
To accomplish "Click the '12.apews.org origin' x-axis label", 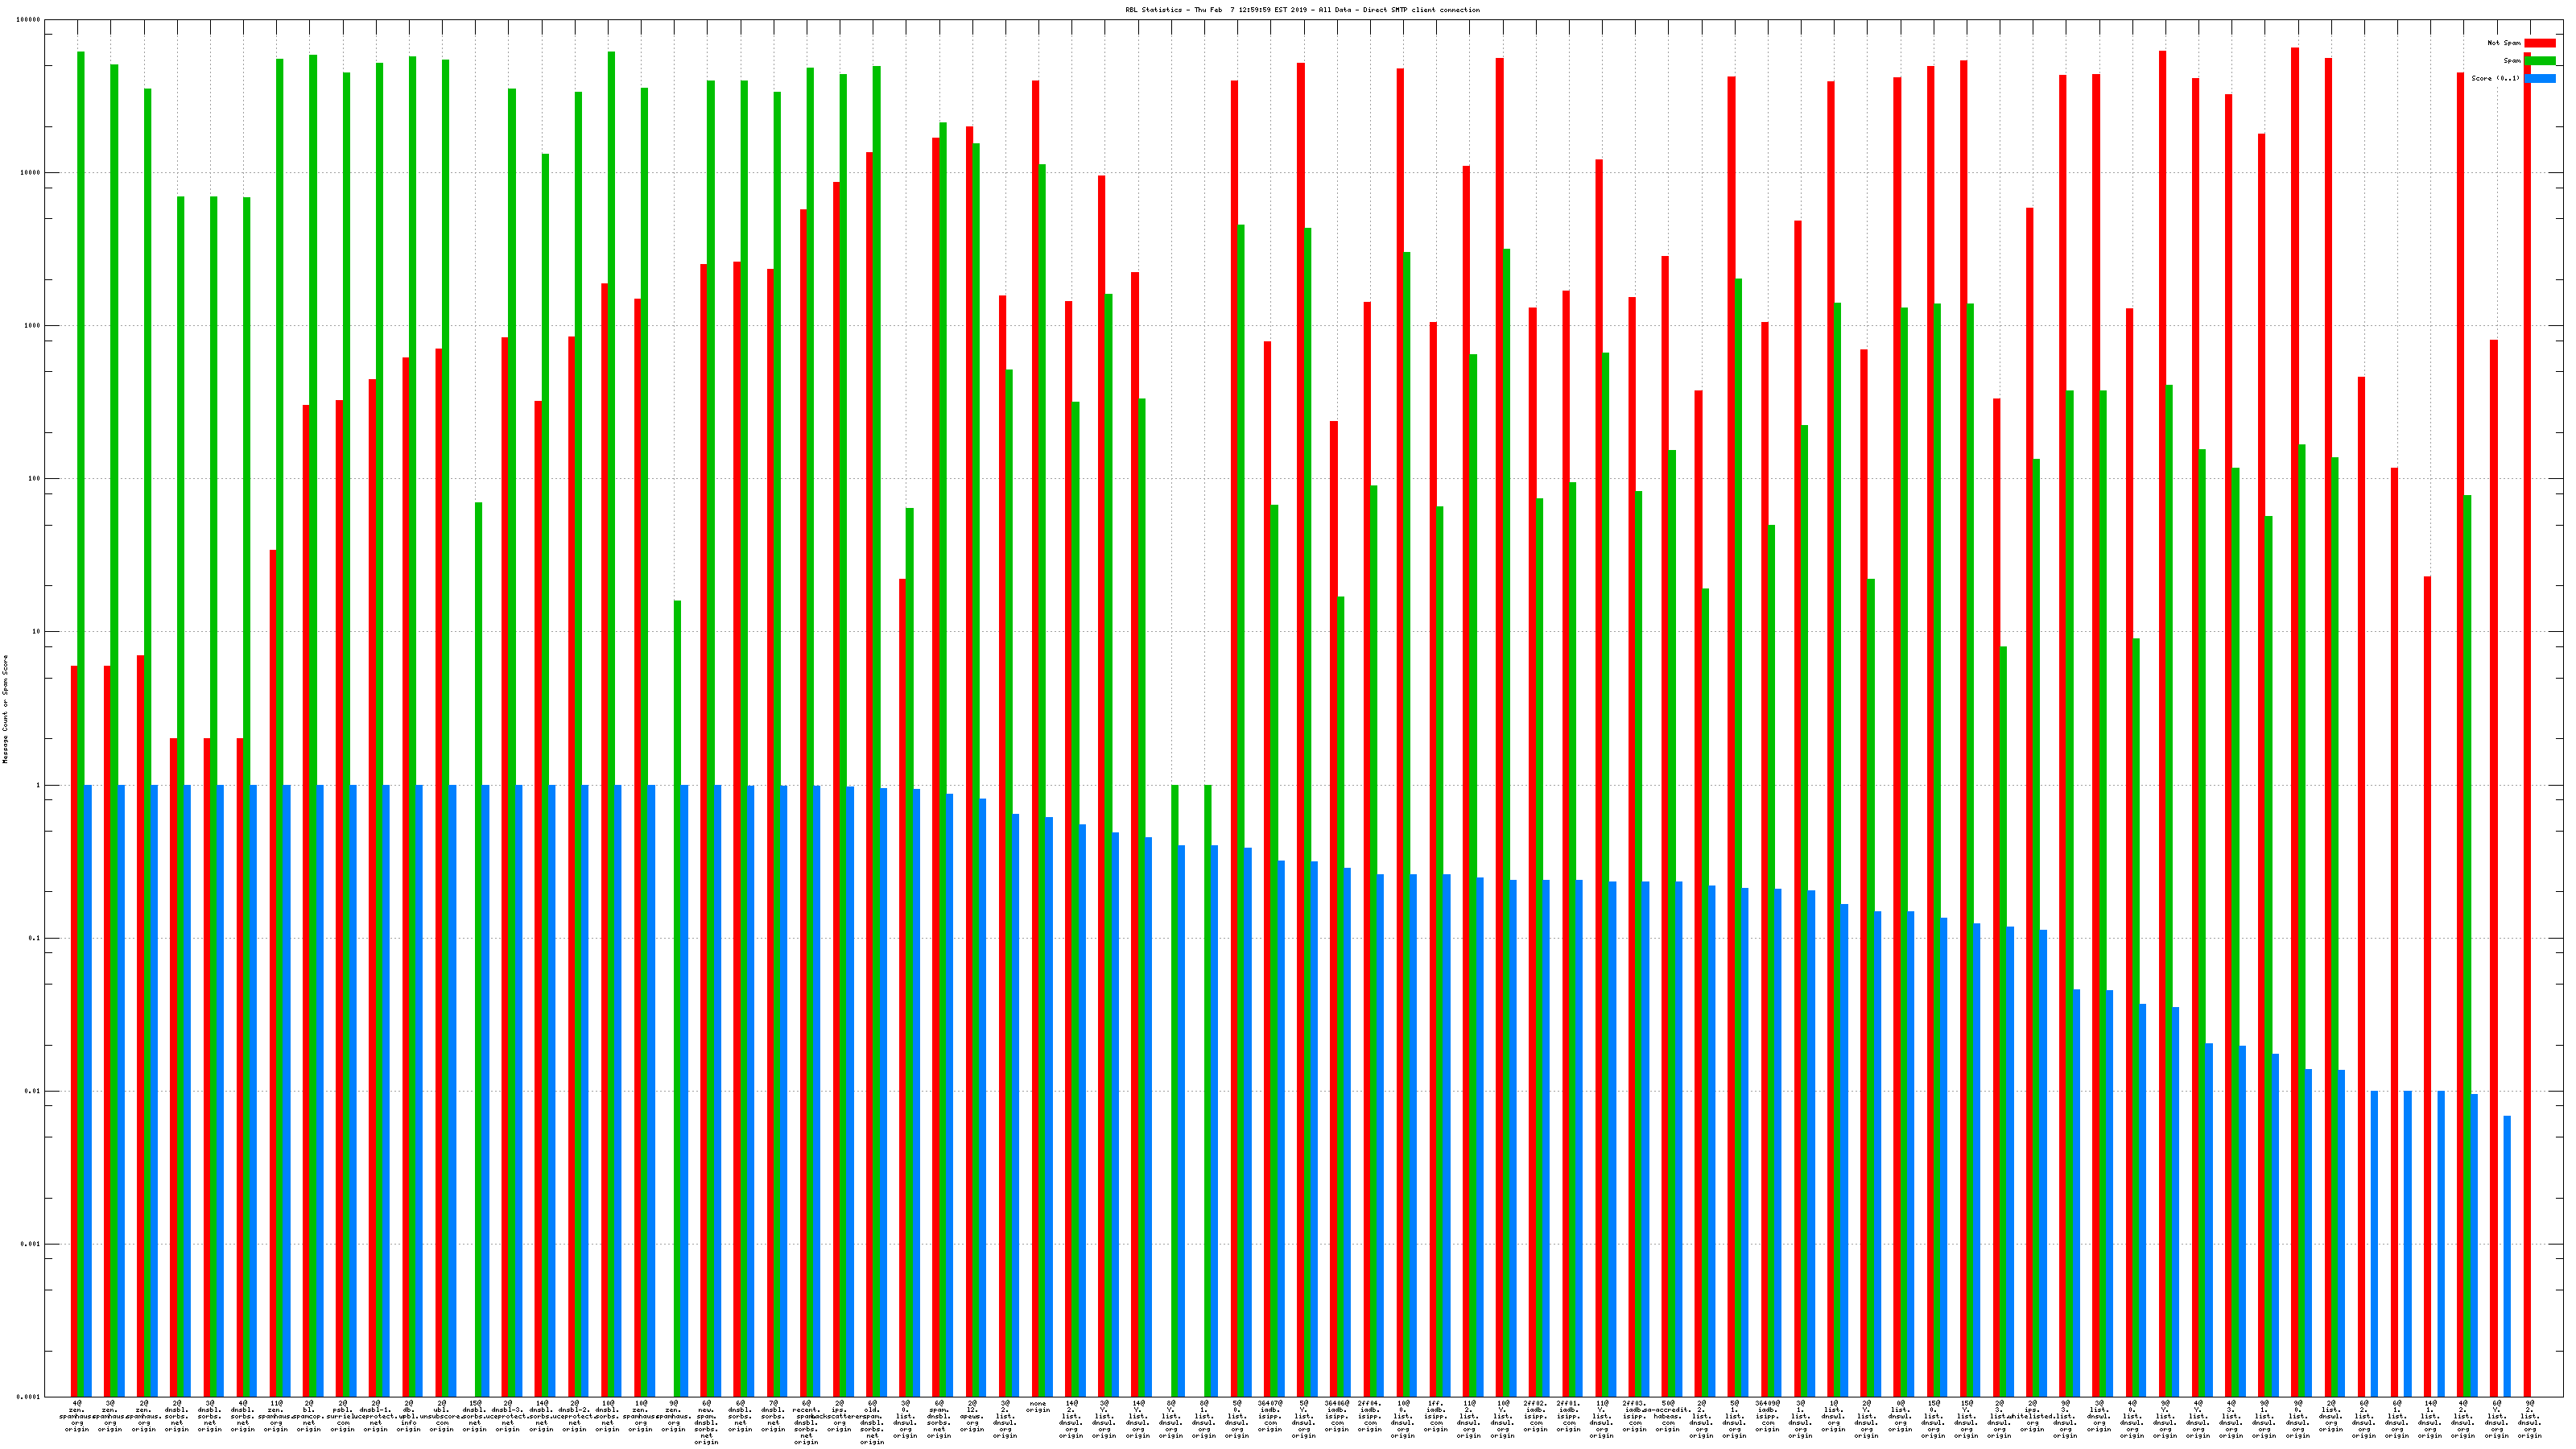I will (x=972, y=1416).
